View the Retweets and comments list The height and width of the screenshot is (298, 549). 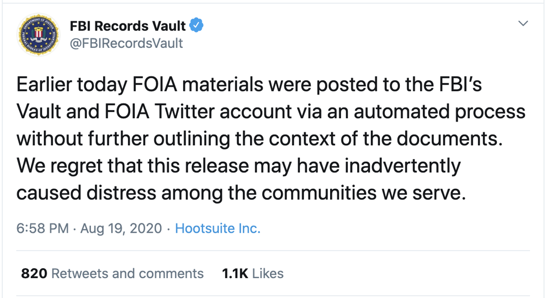127,273
